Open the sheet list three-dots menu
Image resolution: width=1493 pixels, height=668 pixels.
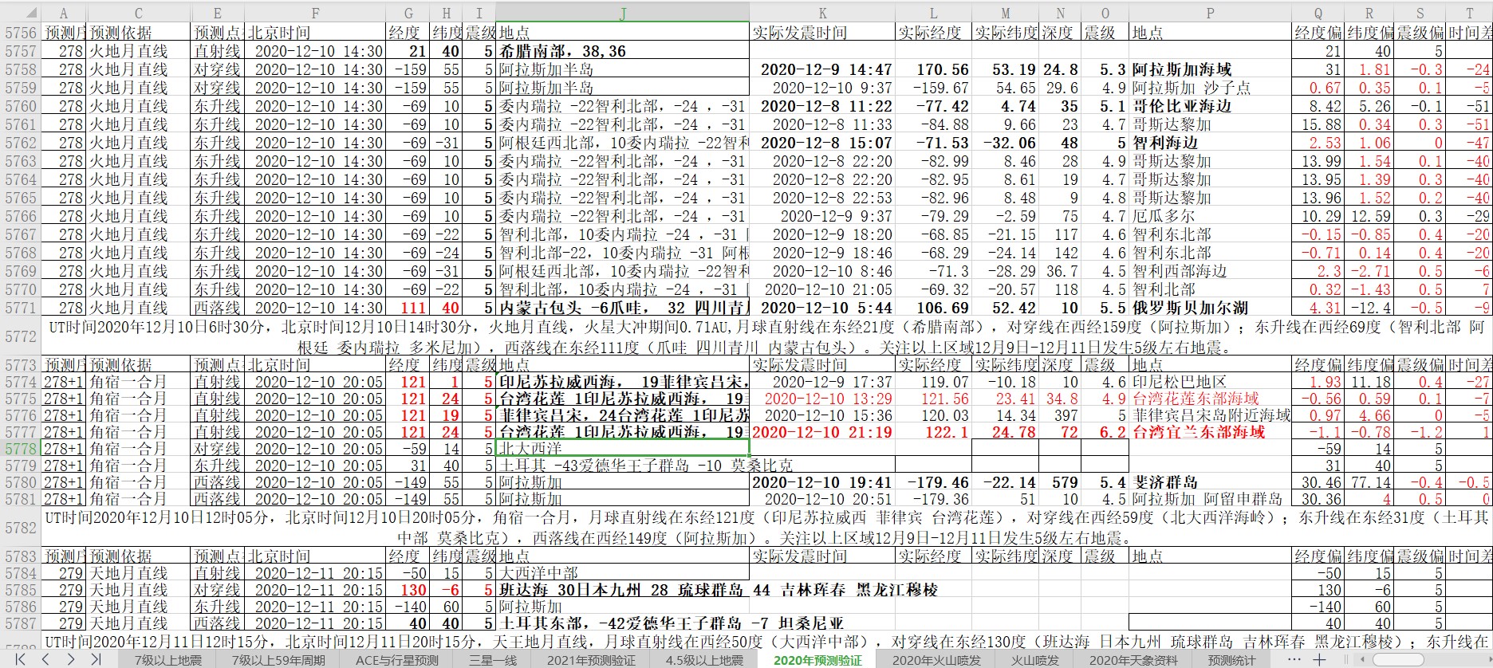[x=1294, y=659]
